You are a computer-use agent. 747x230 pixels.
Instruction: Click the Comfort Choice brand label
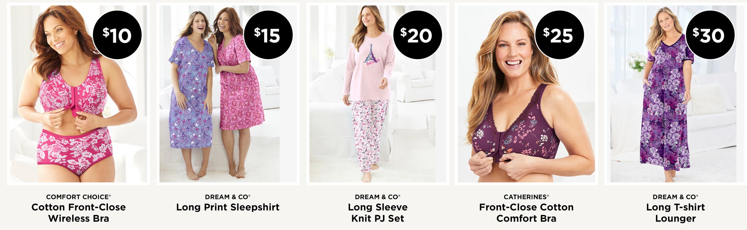click(78, 197)
